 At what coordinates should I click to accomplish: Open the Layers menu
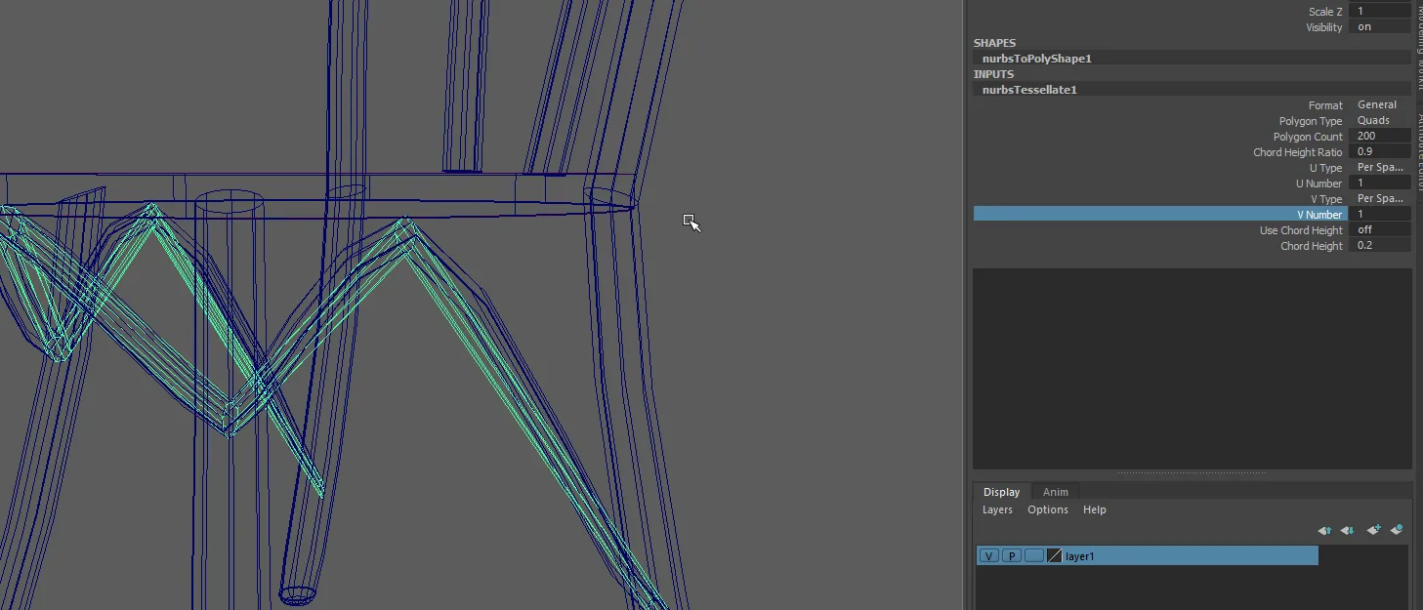click(x=997, y=509)
